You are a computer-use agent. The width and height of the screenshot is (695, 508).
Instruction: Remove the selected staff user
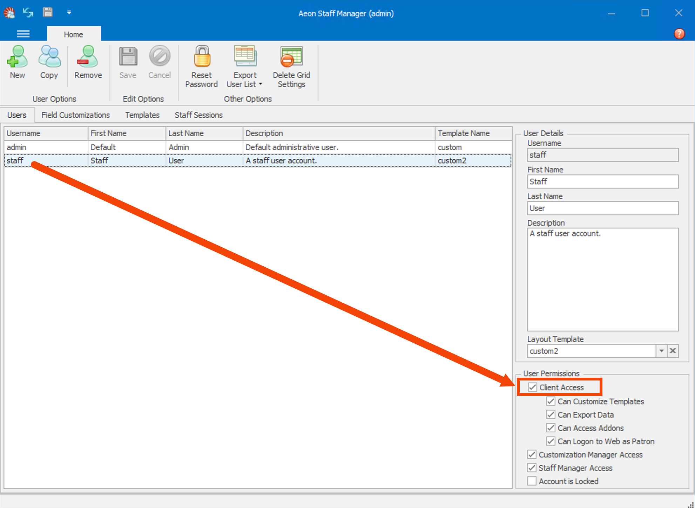tap(87, 63)
